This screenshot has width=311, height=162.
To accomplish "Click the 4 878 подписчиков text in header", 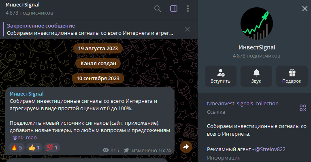I will tap(29, 13).
